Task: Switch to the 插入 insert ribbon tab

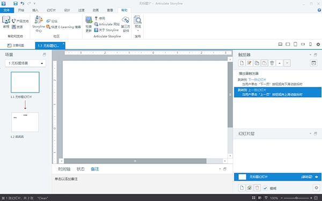Action: [35, 10]
